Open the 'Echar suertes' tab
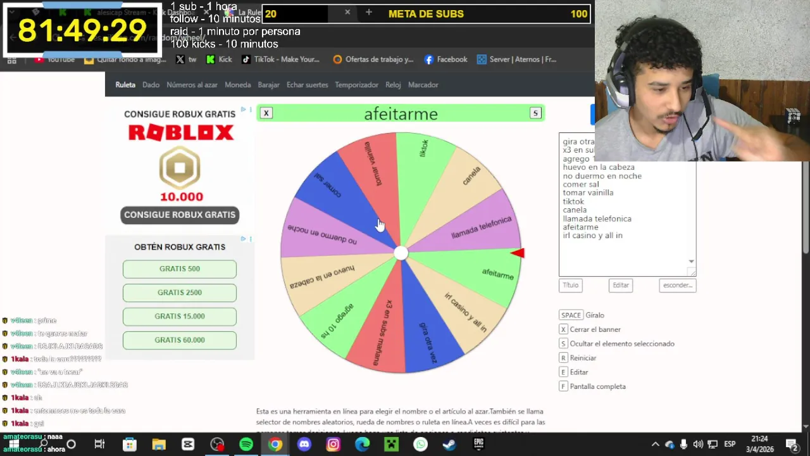Image resolution: width=810 pixels, height=456 pixels. click(307, 85)
